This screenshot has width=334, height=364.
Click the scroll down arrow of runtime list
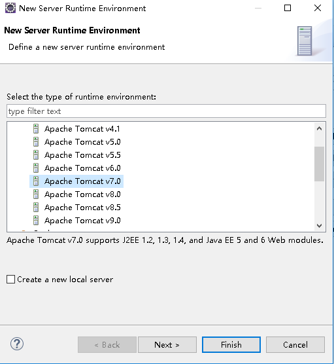point(319,226)
